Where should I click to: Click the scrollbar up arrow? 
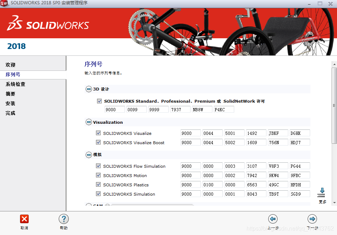pyautogui.click(x=334, y=64)
